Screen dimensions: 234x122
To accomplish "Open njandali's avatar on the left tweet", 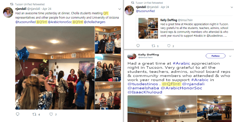I will click(x=8, y=12).
